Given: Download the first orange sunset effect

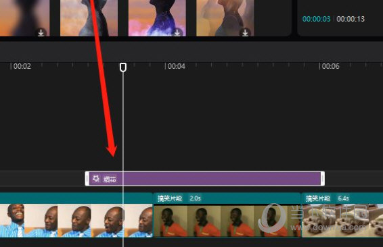Looking at the screenshot, I should (41, 32).
